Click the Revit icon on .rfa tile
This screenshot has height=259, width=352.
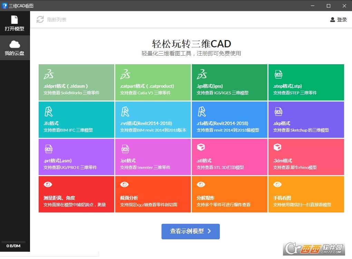[202, 112]
